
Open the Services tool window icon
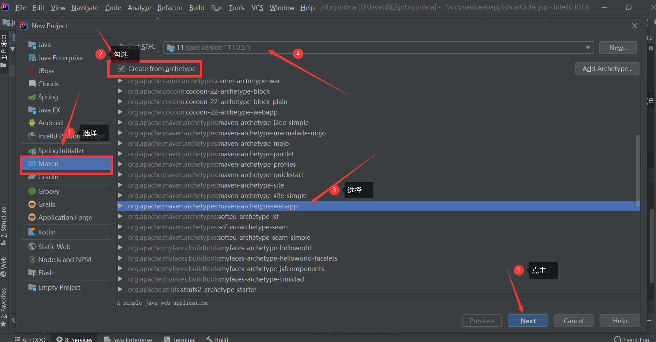click(60, 339)
